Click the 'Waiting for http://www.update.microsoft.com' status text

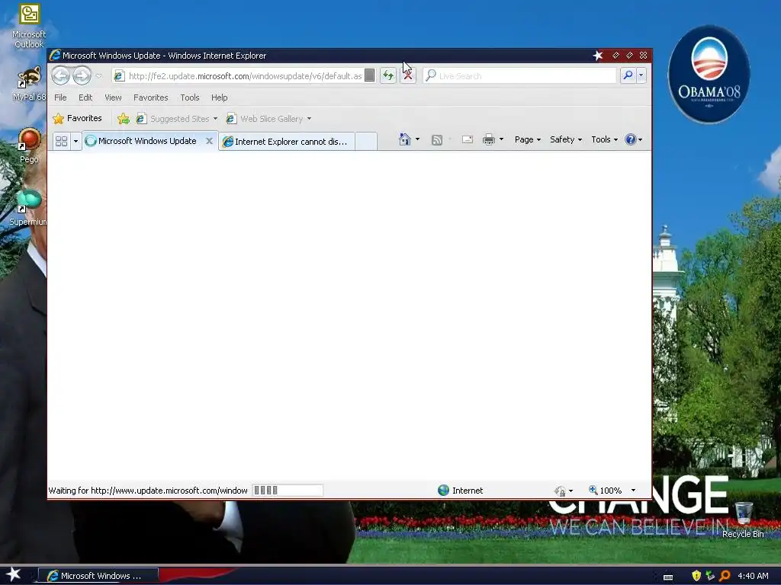(148, 491)
